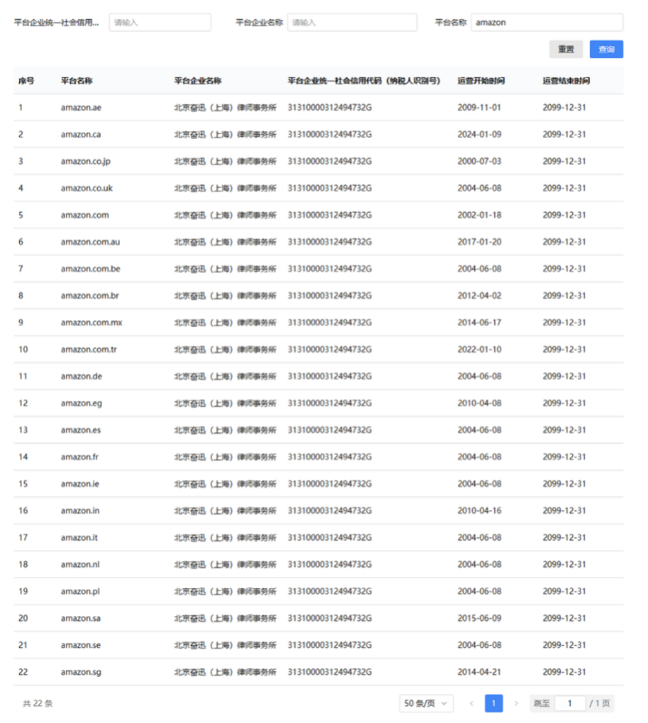Click row number 10 in the table
This screenshot has width=648, height=723.
(x=23, y=349)
